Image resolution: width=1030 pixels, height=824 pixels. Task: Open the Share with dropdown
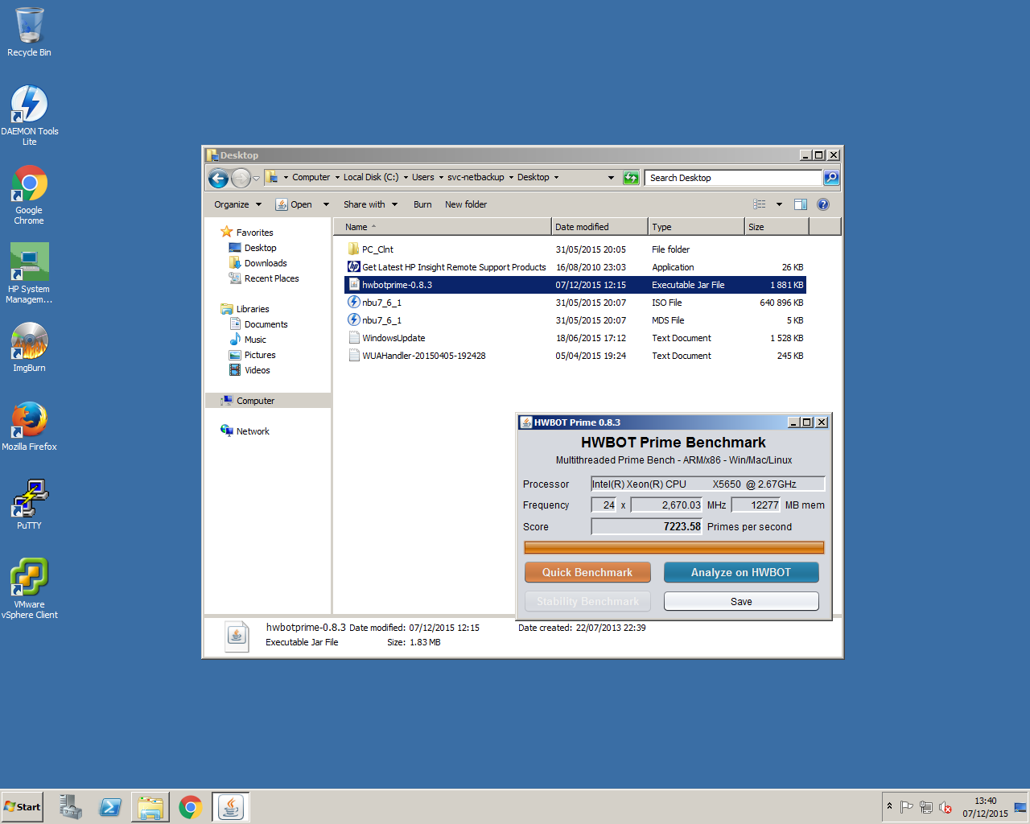(x=370, y=204)
